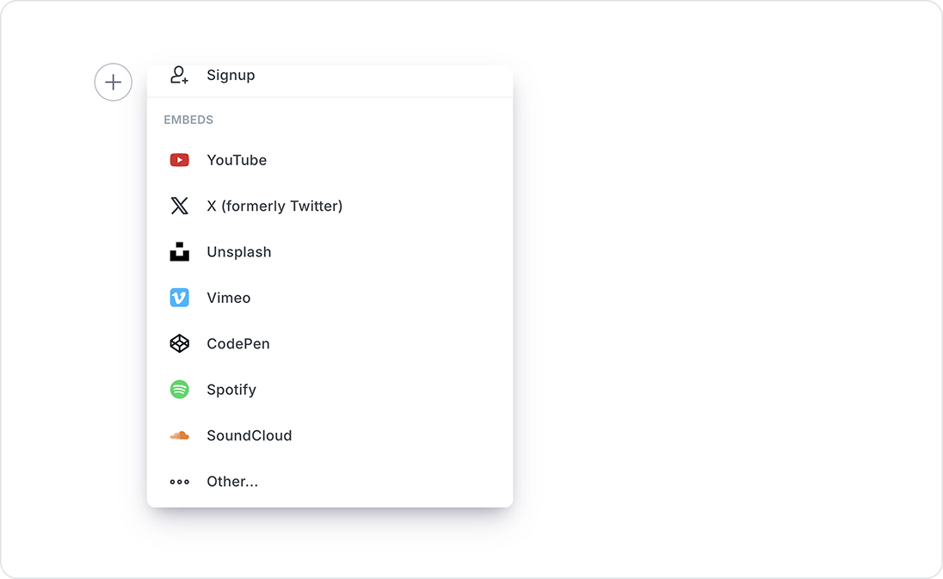This screenshot has height=579, width=943.
Task: Select "X (formerly Twitter)" embed text
Action: (x=274, y=206)
